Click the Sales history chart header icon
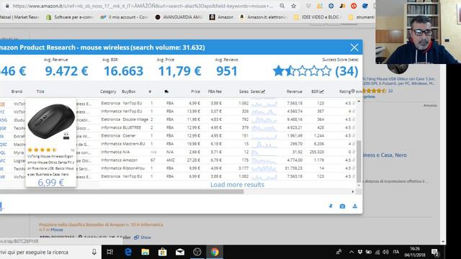461x259 pixels. (263, 91)
